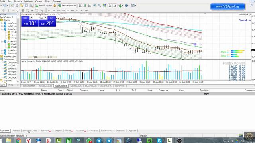Switch chart to M15 timeframe
This screenshot has height=143, width=255.
click(x=59, y=10)
